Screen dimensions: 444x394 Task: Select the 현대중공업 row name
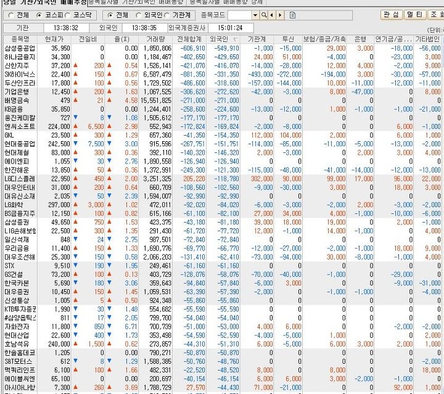[x=20, y=144]
